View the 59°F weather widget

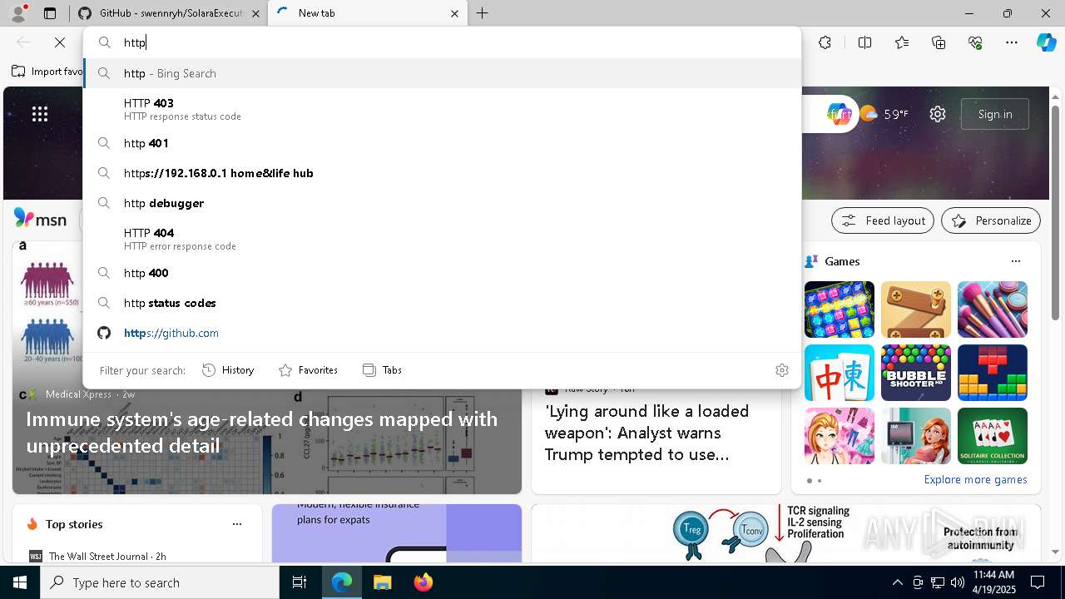click(884, 114)
